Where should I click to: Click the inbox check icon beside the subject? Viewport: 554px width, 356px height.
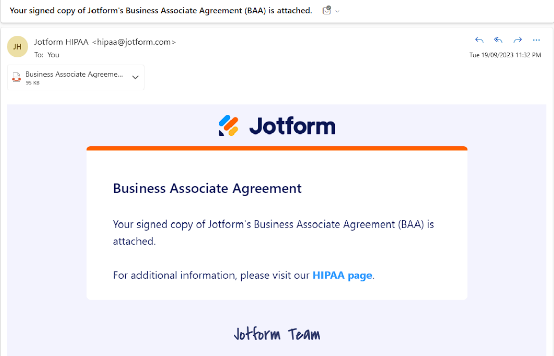[327, 11]
